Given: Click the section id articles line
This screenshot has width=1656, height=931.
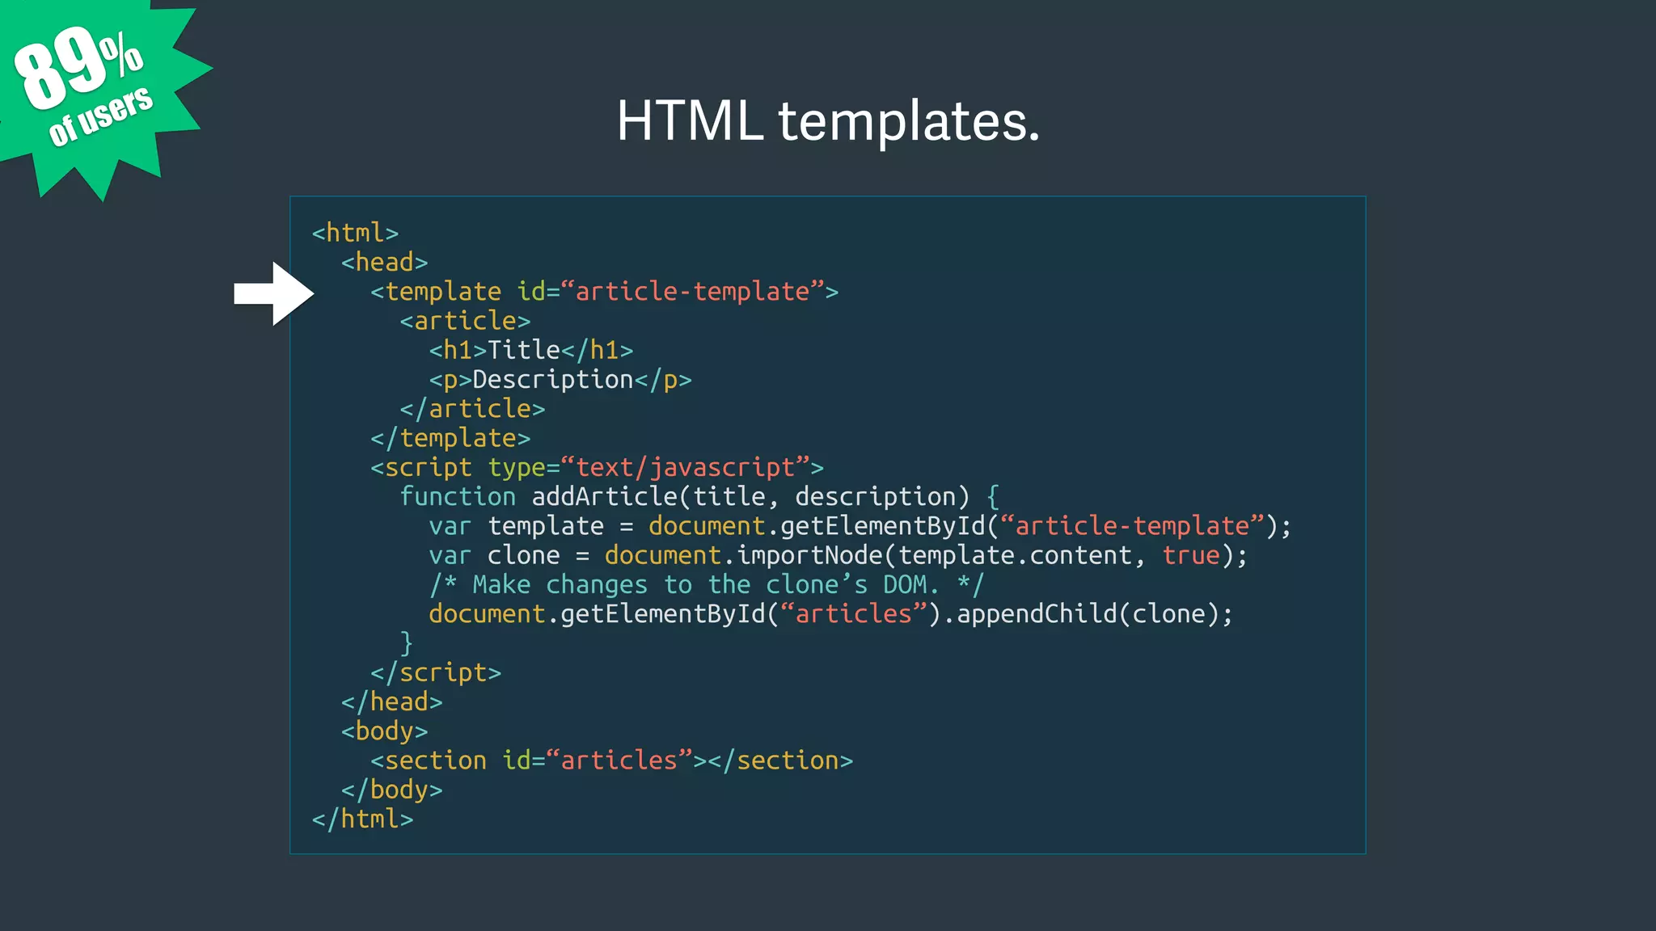Looking at the screenshot, I should (611, 760).
